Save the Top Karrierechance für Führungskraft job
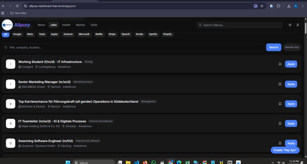The height and width of the screenshot is (164, 307). pos(280,104)
